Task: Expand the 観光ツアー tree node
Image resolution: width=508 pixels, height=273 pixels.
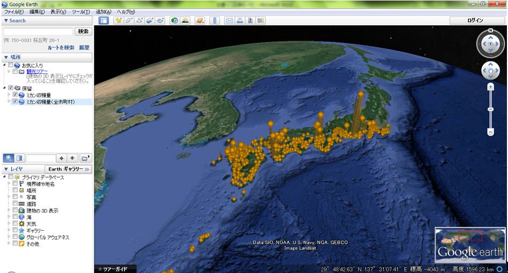Action: pos(9,72)
